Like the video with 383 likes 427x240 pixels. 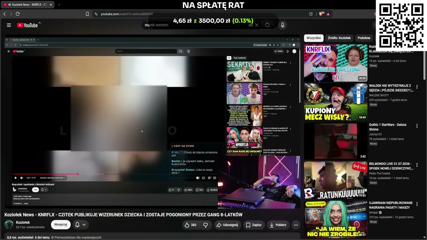pos(190,225)
